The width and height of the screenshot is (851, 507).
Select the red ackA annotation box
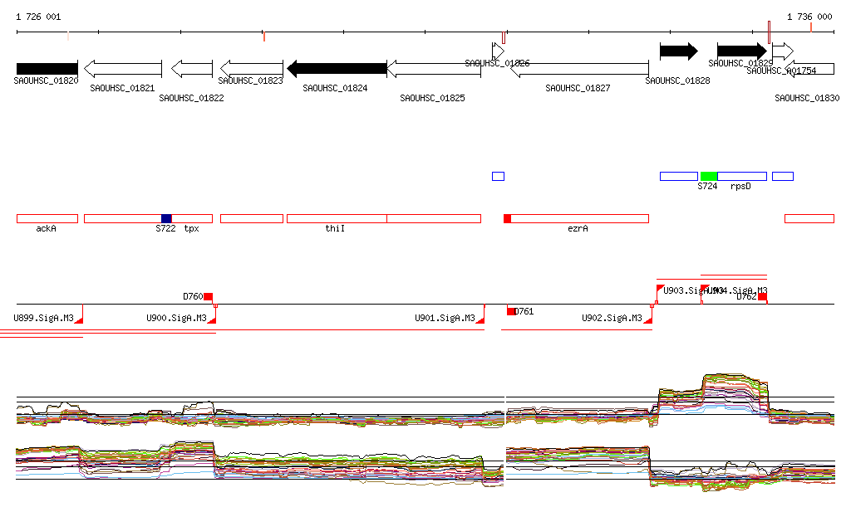point(47,218)
